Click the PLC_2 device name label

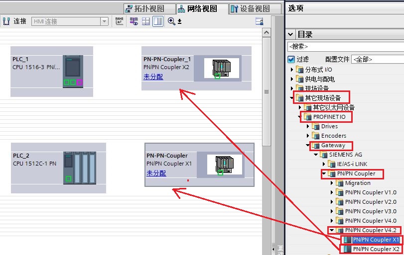(21, 156)
